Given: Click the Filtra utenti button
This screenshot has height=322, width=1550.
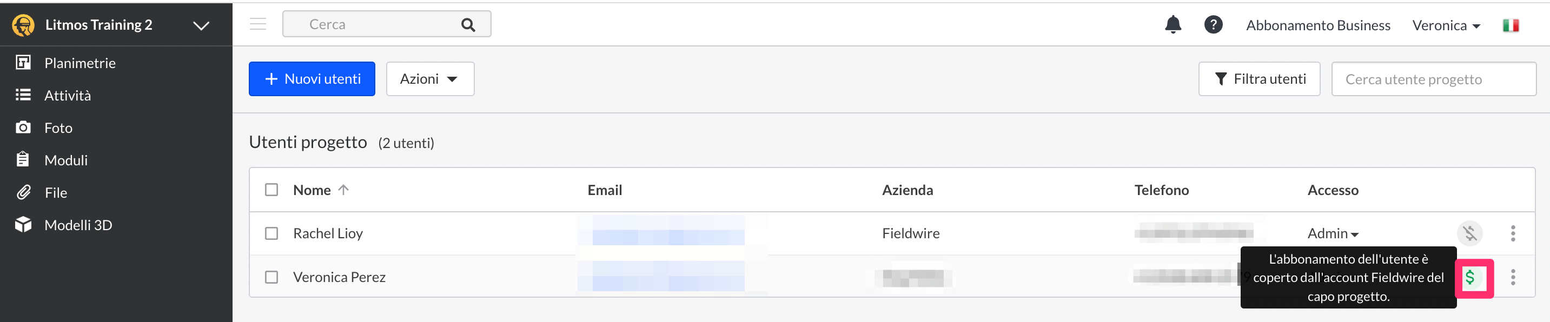Looking at the screenshot, I should point(1259,79).
